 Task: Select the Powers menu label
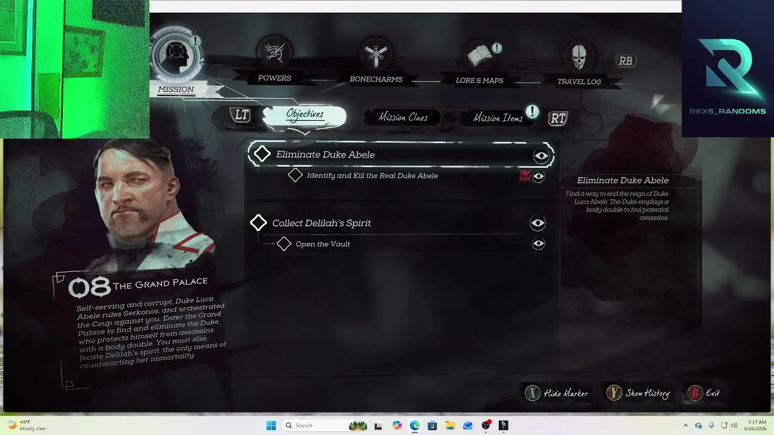tap(275, 78)
